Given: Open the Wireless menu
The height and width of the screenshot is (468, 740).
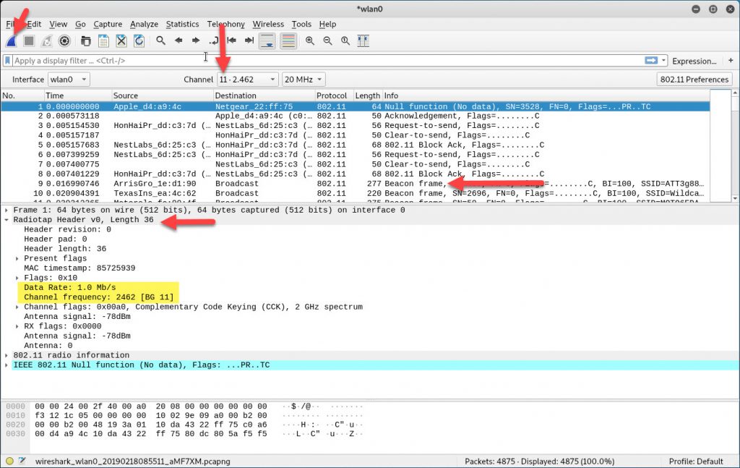Looking at the screenshot, I should (x=267, y=24).
